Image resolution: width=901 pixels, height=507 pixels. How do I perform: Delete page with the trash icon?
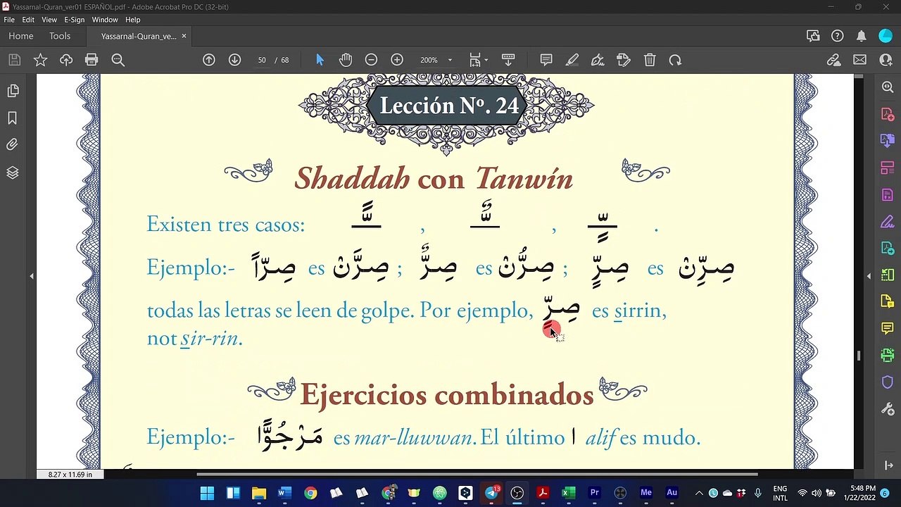[x=650, y=60]
